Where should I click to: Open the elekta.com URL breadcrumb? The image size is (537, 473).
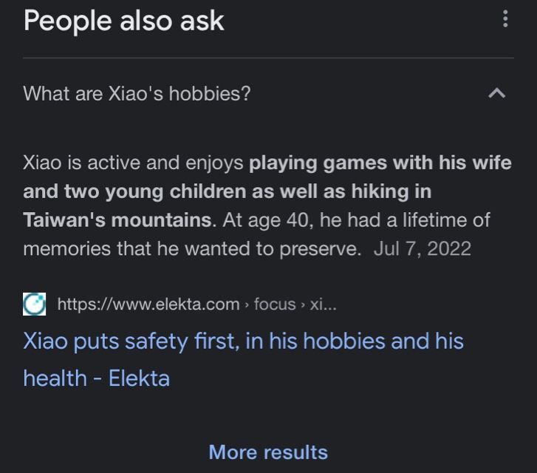point(148,304)
